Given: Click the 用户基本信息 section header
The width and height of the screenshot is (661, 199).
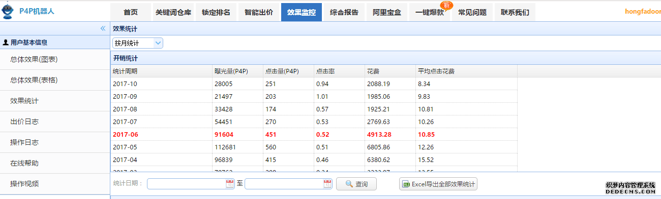Looking at the screenshot, I should (x=55, y=43).
